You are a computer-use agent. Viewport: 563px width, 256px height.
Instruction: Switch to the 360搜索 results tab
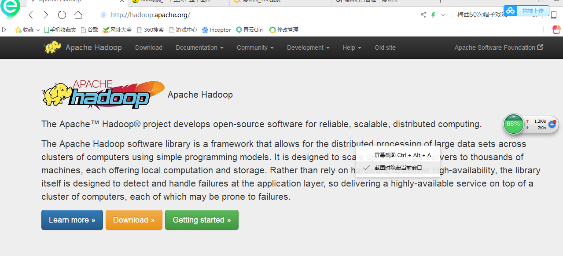pyautogui.click(x=280, y=2)
